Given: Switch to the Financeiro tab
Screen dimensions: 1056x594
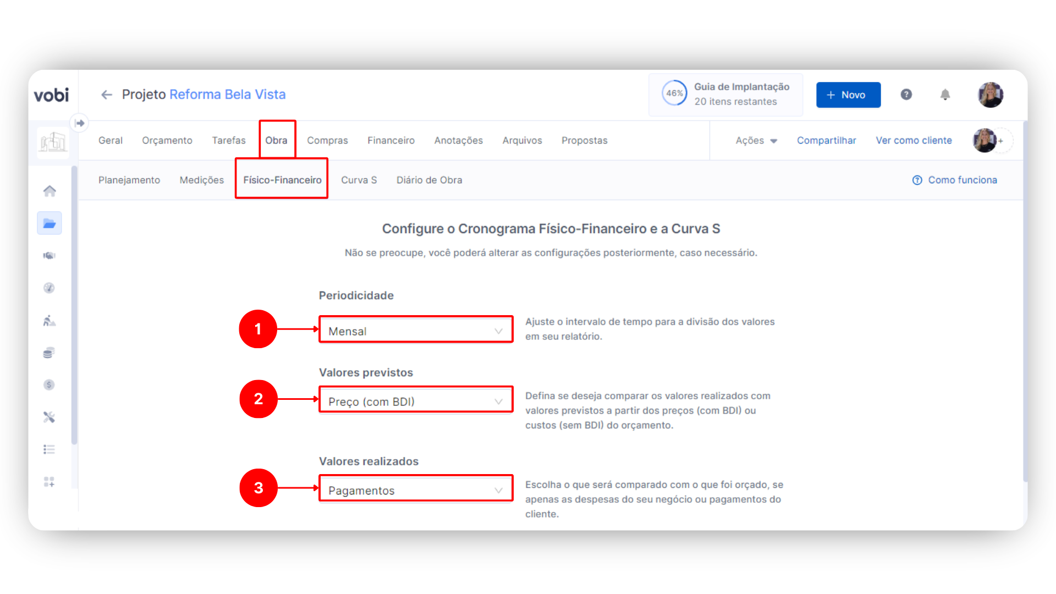Looking at the screenshot, I should pyautogui.click(x=391, y=141).
